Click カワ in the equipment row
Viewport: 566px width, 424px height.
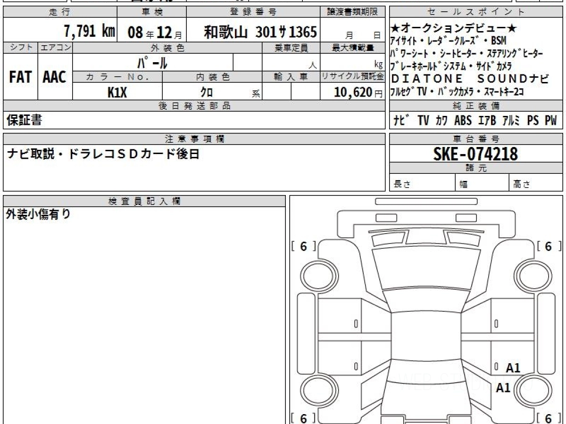point(442,121)
